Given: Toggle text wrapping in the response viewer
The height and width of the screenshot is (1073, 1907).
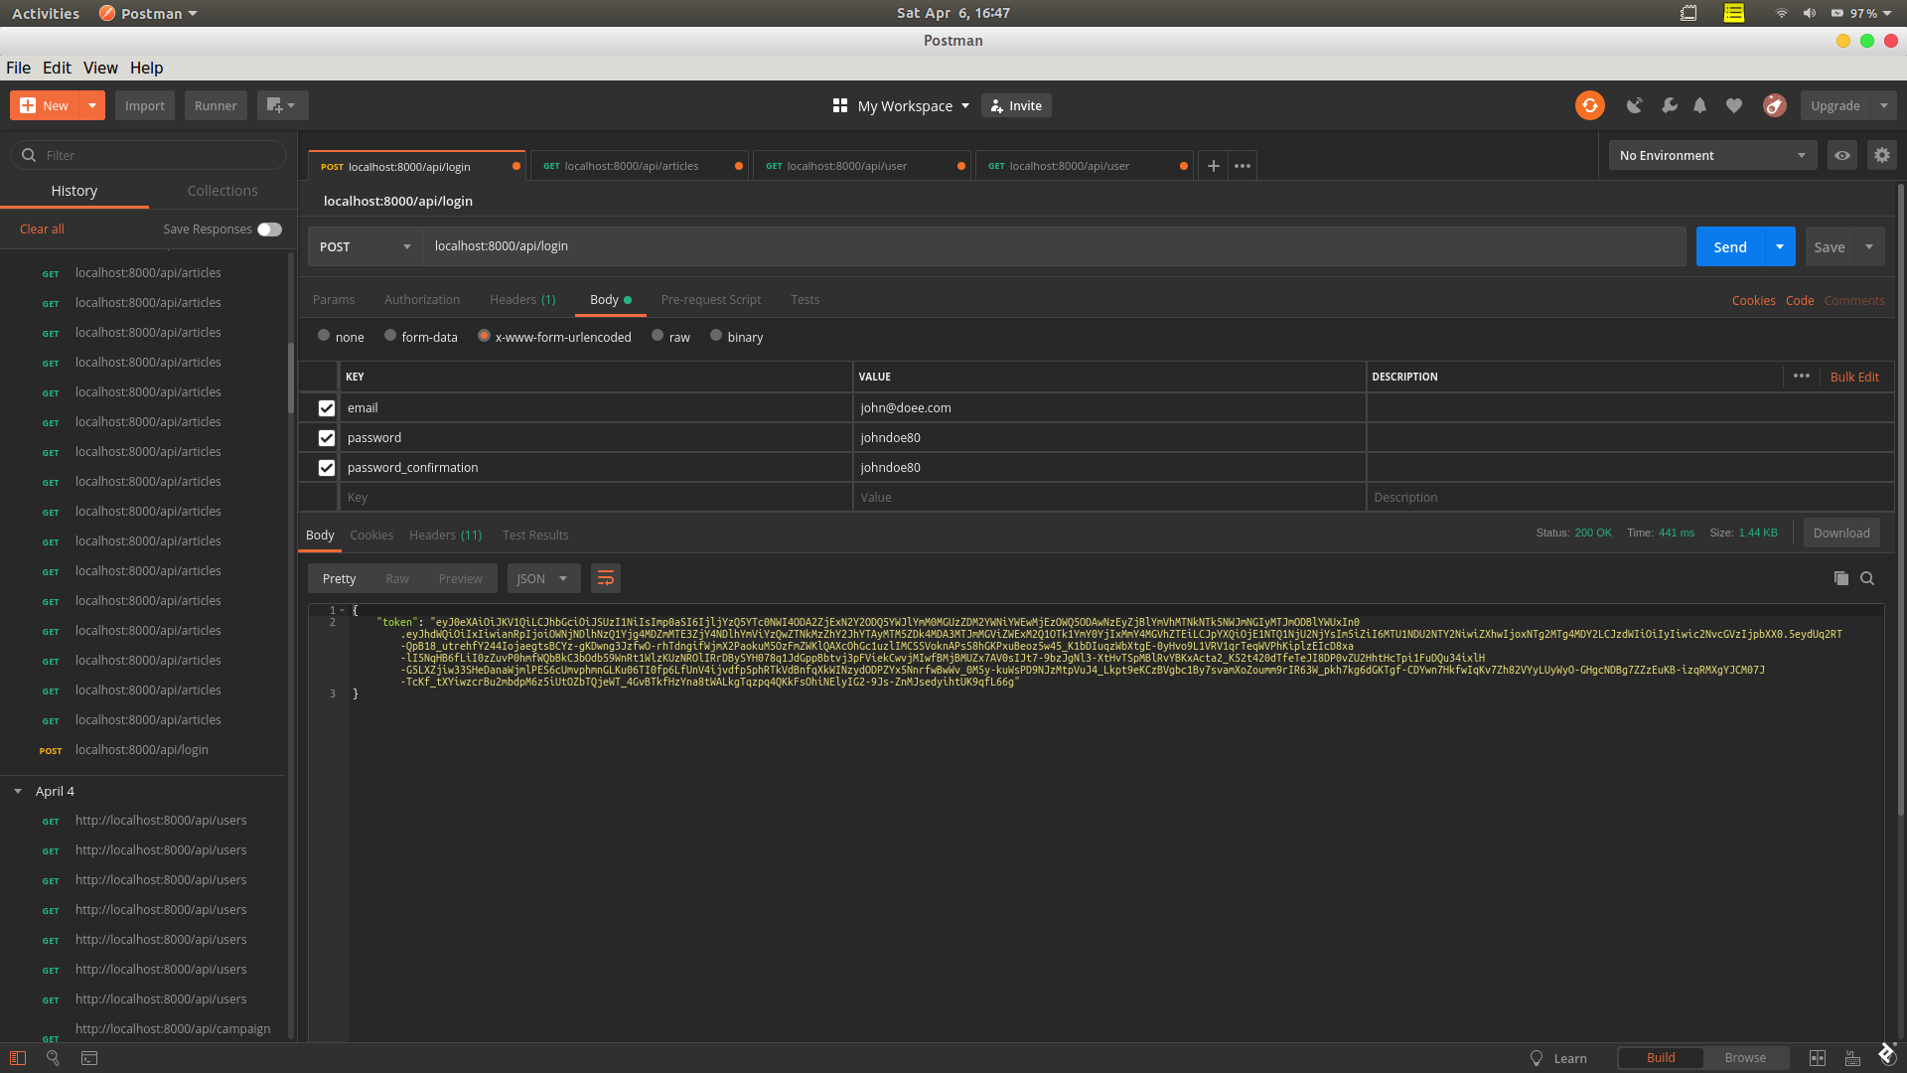Looking at the screenshot, I should pyautogui.click(x=606, y=577).
